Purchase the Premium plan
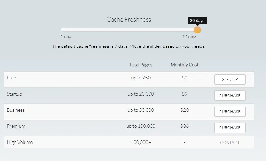The image size is (266, 161). click(x=230, y=128)
